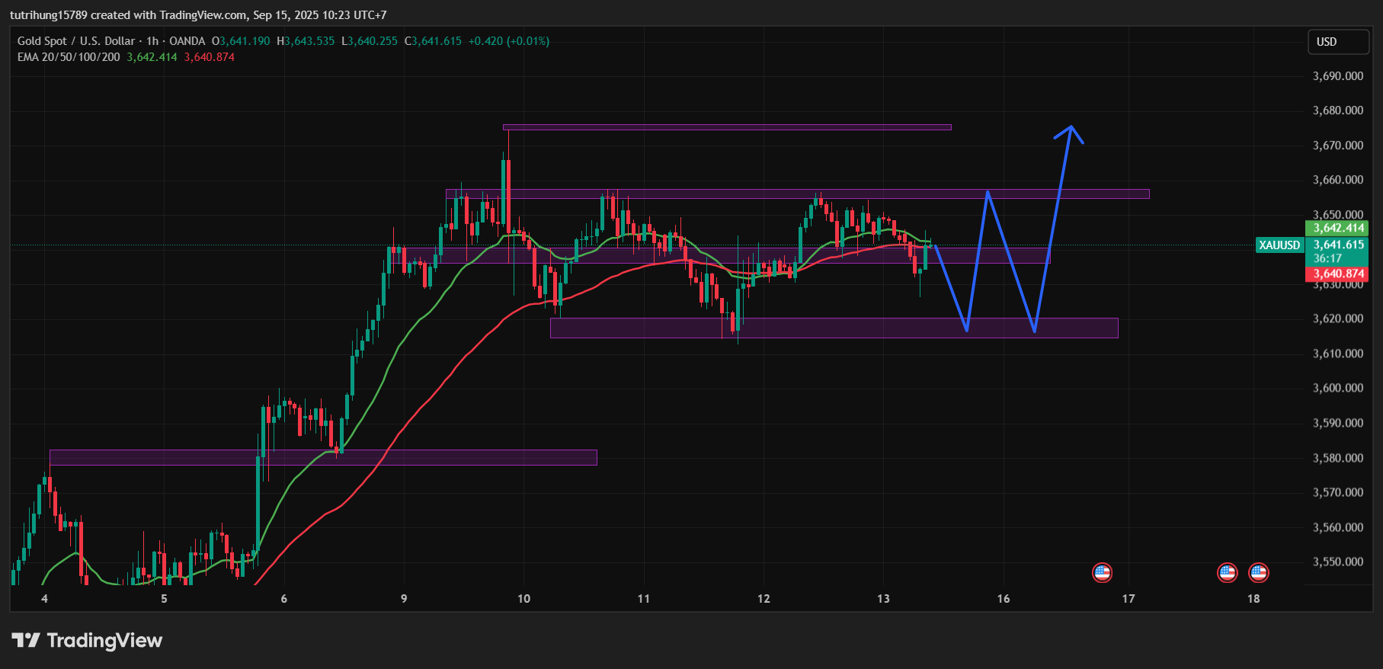The image size is (1383, 669).
Task: Click the XAUUSD symbol price label
Action: (x=1279, y=245)
